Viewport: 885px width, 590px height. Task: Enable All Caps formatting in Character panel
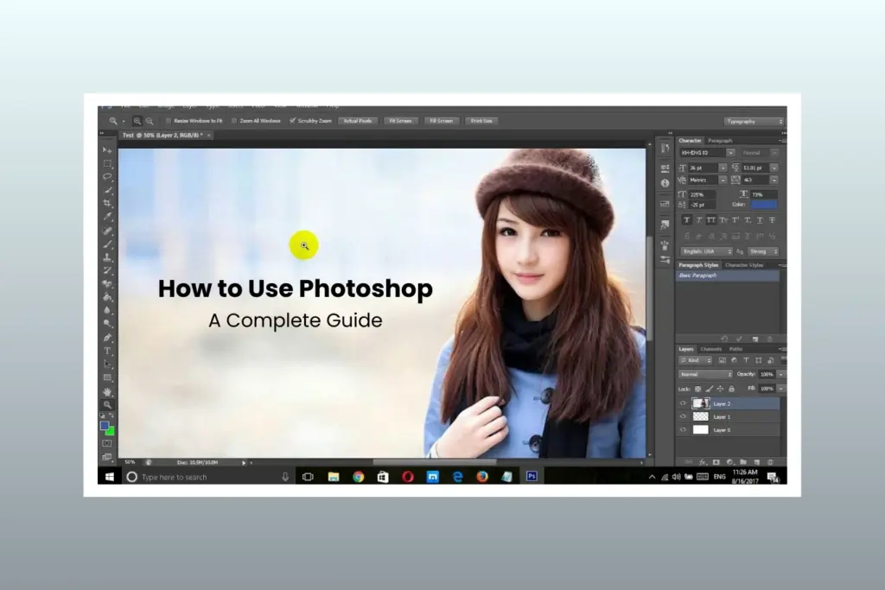710,220
